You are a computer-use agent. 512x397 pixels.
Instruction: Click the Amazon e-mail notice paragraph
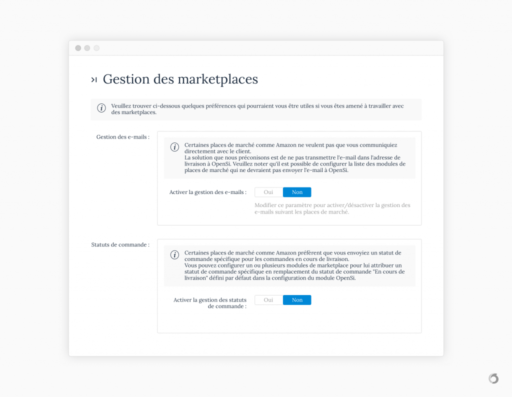coord(295,157)
